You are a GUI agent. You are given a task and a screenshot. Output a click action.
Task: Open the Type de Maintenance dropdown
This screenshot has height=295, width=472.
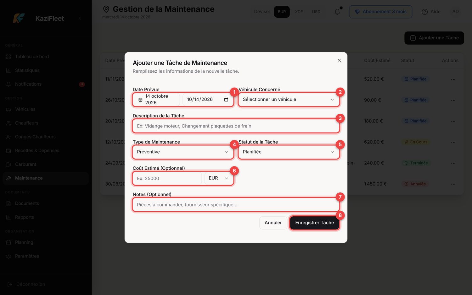(x=183, y=152)
